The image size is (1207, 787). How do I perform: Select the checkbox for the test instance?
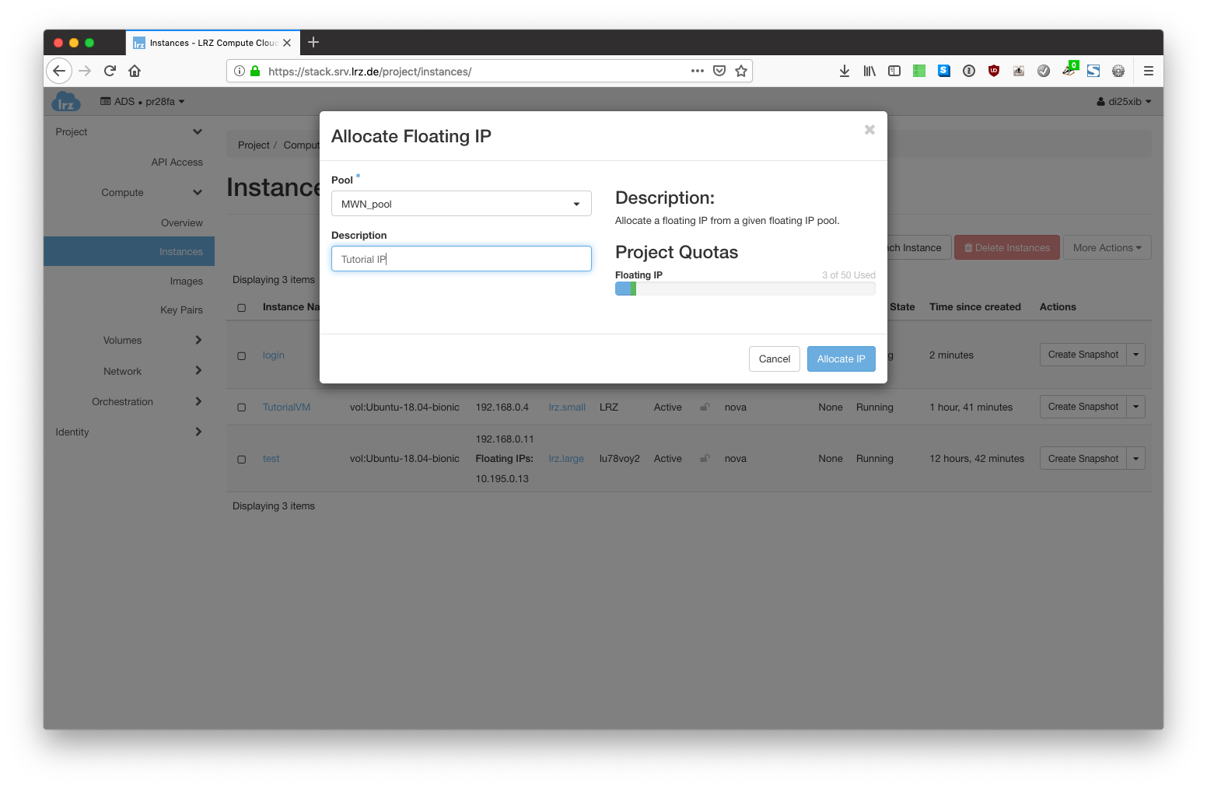tap(242, 459)
